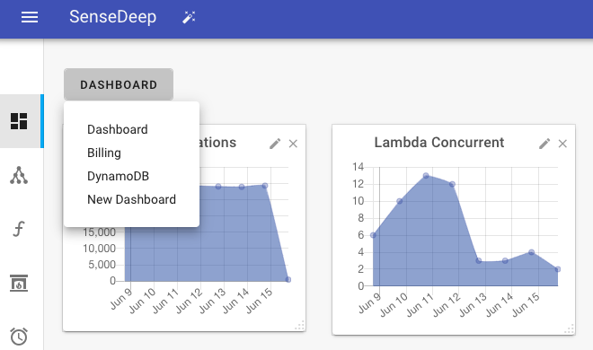This screenshot has height=350, width=593.
Task: Click the SenseDeep title
Action: click(112, 17)
